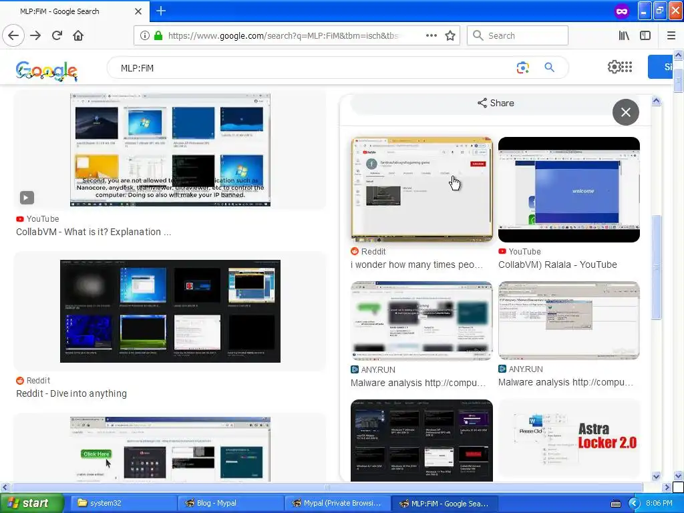Share the previewed image

(496, 103)
